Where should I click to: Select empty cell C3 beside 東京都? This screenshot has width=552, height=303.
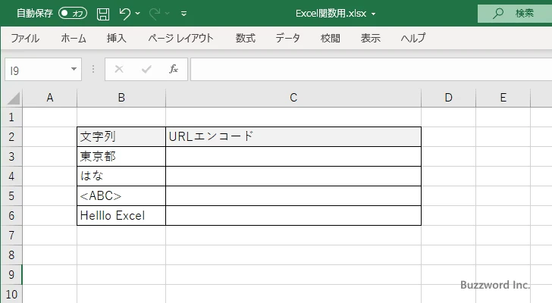pos(293,156)
